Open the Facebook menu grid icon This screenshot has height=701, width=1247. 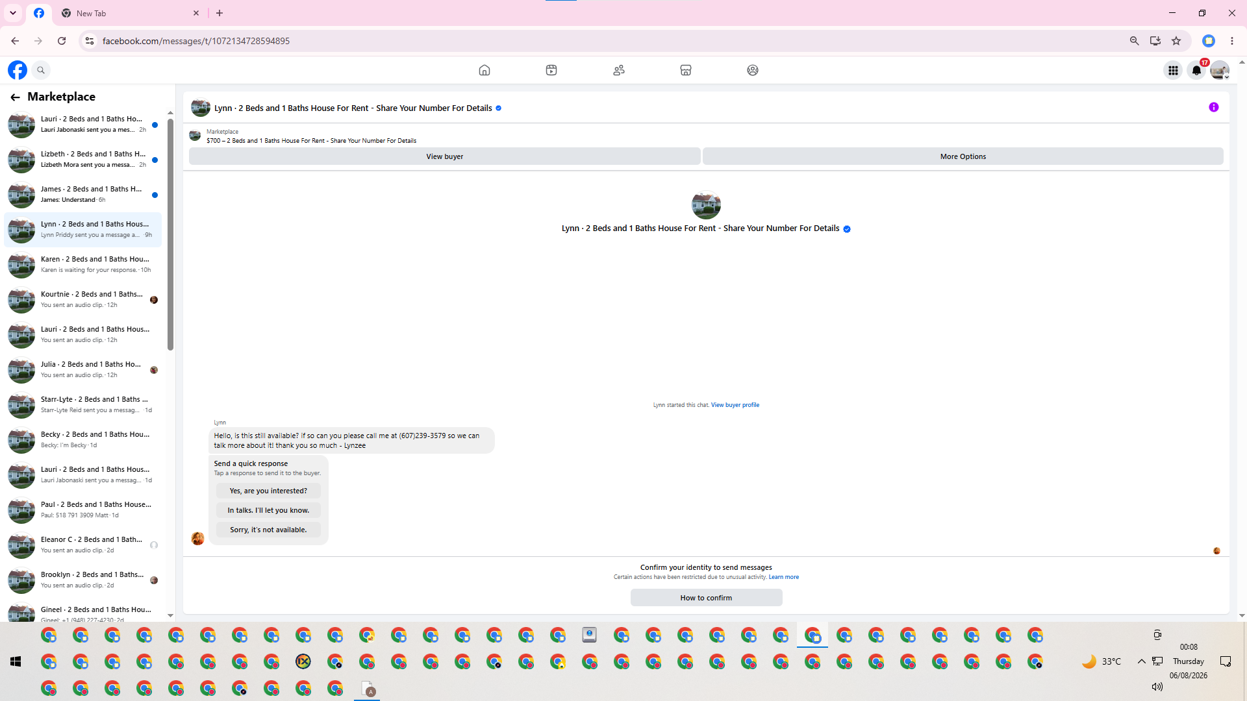coord(1173,70)
